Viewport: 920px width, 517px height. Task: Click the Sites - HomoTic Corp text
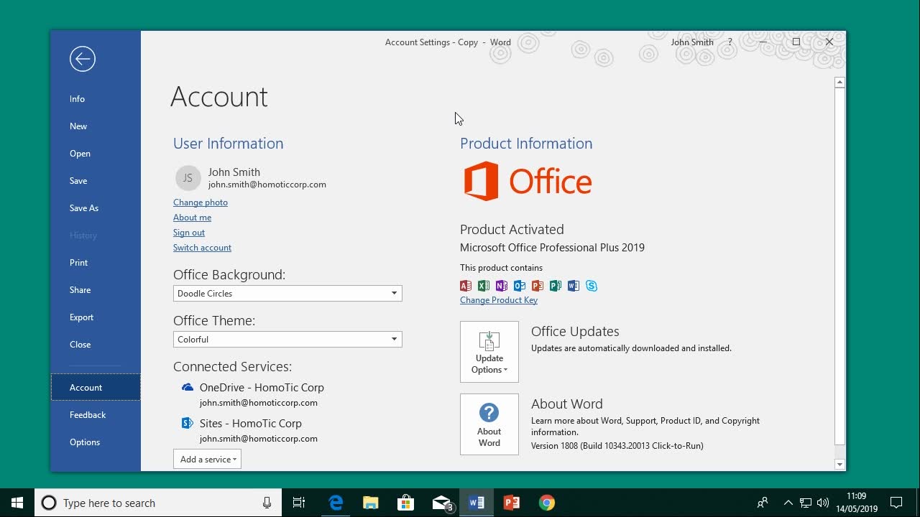click(251, 423)
